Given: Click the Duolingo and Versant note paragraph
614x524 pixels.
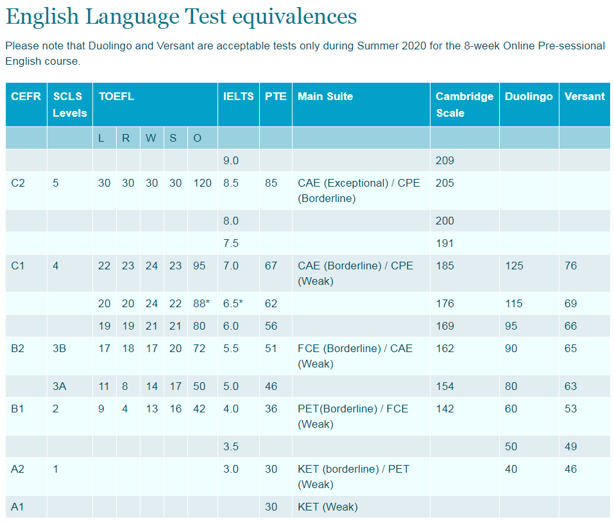Looking at the screenshot, I should [x=305, y=54].
